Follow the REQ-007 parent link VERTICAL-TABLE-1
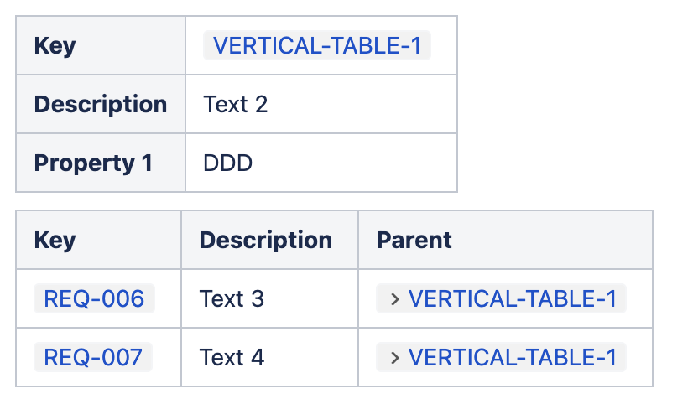The width and height of the screenshot is (693, 404). point(512,358)
